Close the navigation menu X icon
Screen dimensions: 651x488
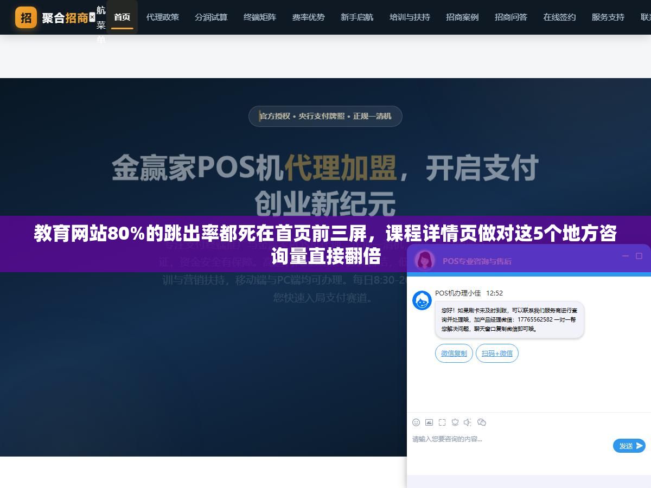coord(92,17)
